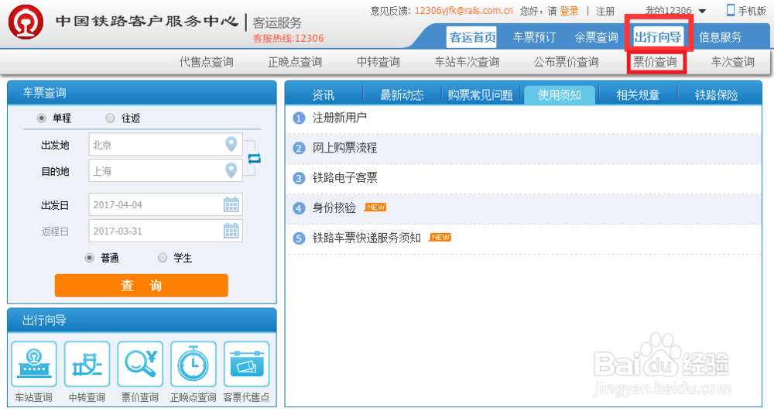Open the return date calendar icon
Image resolution: width=774 pixels, height=415 pixels.
(231, 231)
